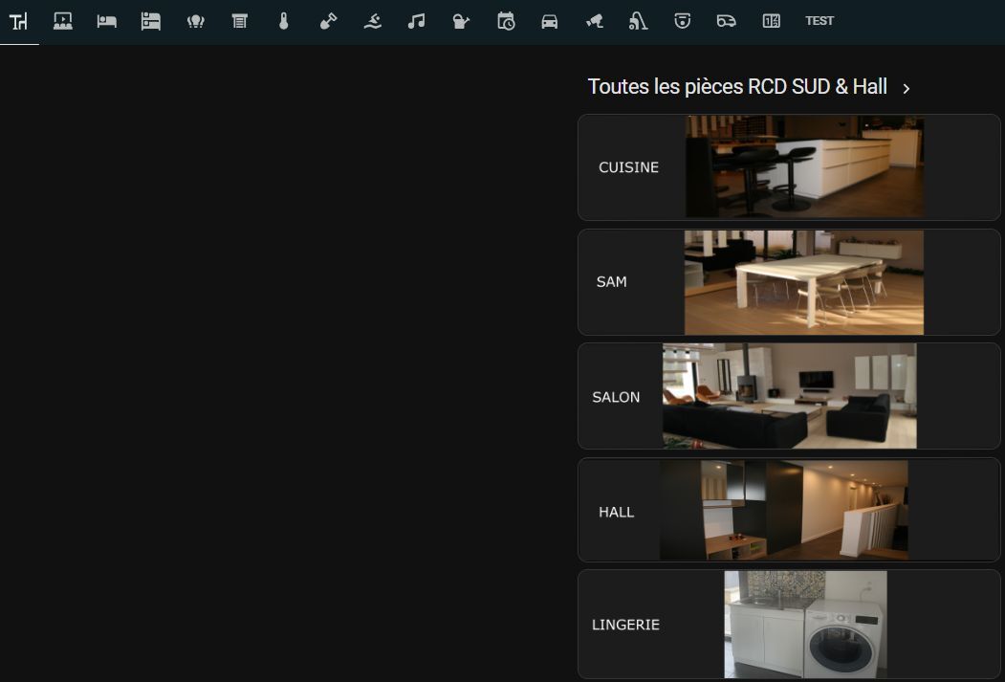
Task: Open the LINGERIE room card
Action: [x=789, y=625]
